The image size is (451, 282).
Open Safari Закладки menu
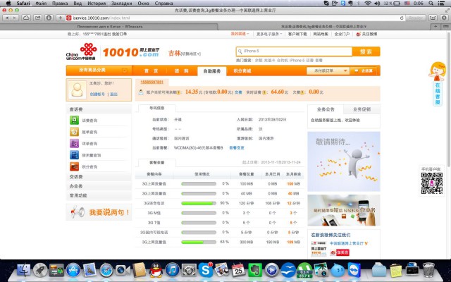[121, 3]
